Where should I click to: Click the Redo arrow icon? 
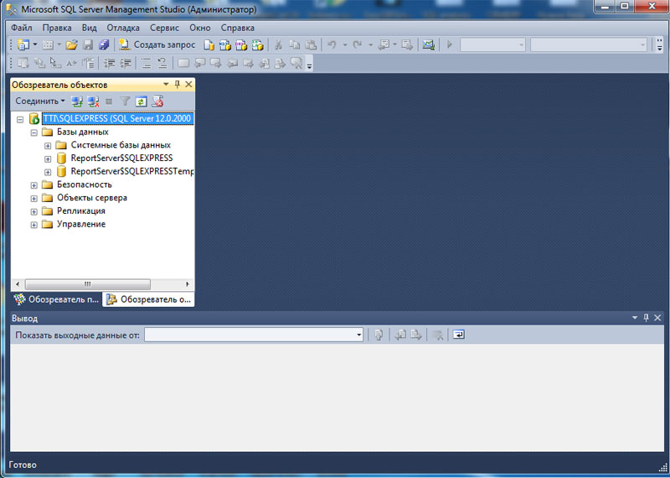click(358, 44)
